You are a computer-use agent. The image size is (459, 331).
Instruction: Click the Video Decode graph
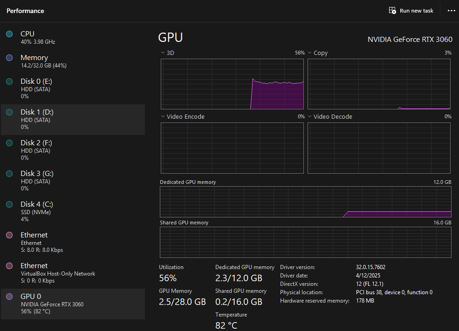(x=379, y=148)
